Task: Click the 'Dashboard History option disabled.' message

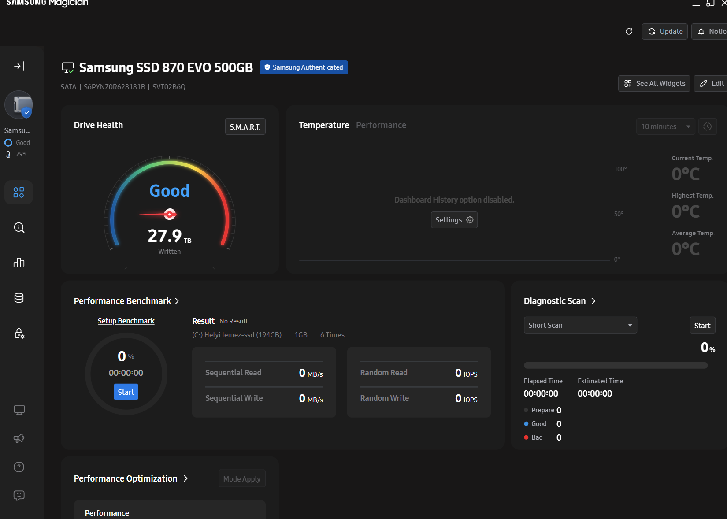Action: click(454, 200)
